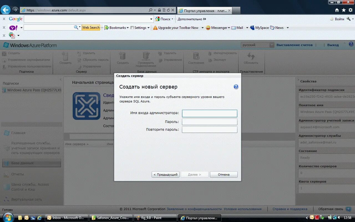
Task: Open the Mail dropdown arrow
Action: pos(247,28)
